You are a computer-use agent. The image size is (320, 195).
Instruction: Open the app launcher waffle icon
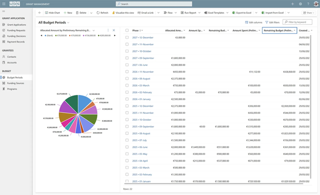point(4,4)
